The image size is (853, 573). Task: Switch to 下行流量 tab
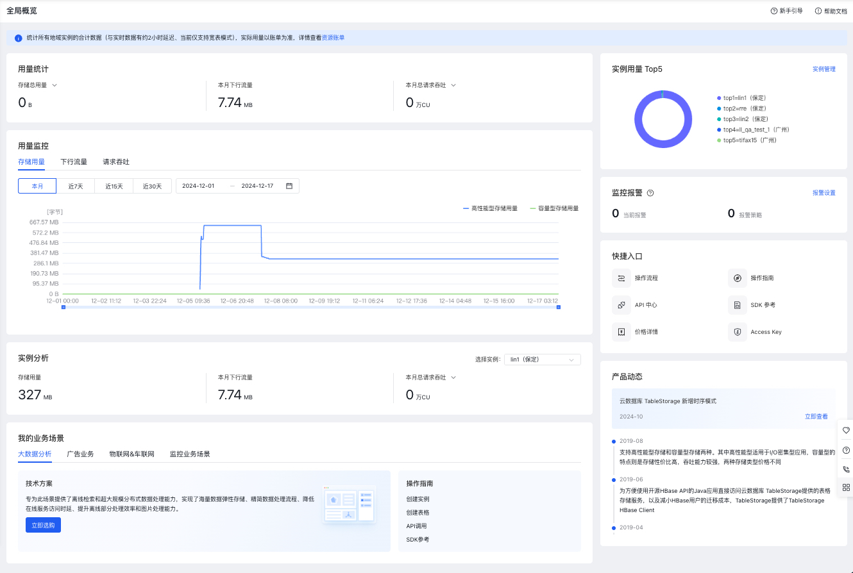pyautogui.click(x=74, y=162)
